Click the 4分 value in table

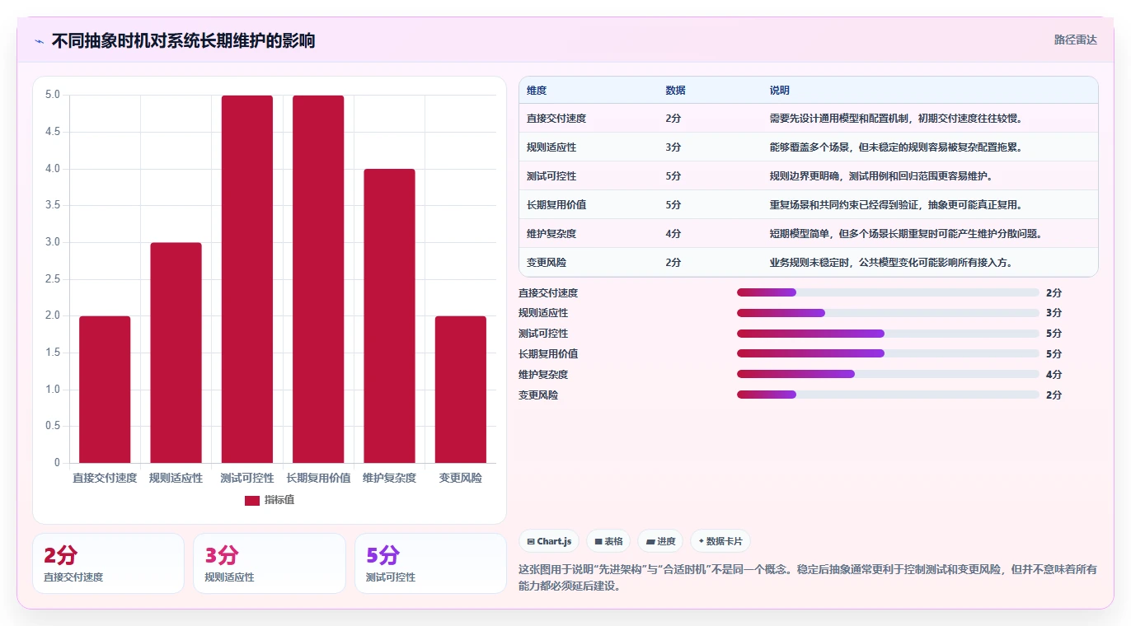(673, 234)
